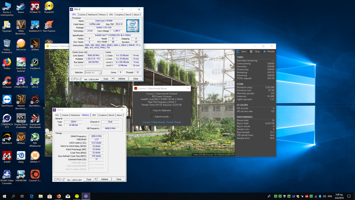Image resolution: width=355 pixels, height=200 pixels.
Task: Click the Microsoft Edge taskbar icon
Action: (32, 196)
